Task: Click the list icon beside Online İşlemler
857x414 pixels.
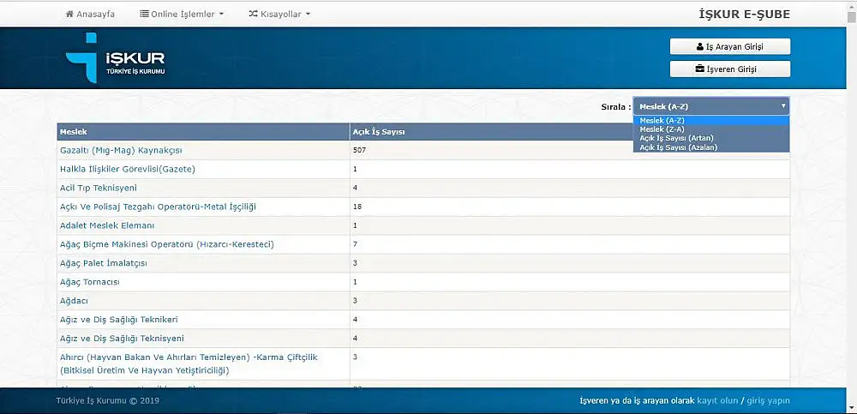Action: pos(144,15)
